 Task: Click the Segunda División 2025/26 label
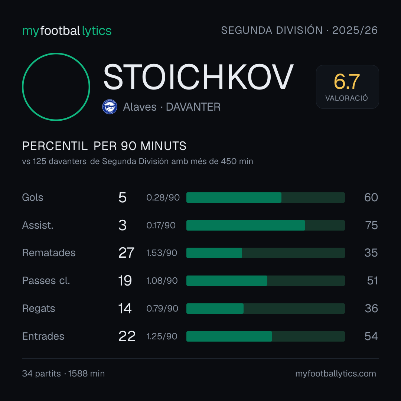point(299,30)
